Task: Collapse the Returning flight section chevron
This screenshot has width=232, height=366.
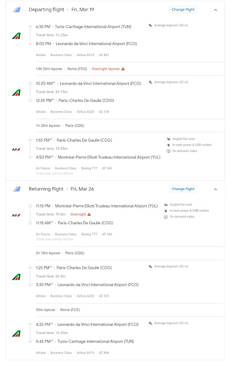Action: click(215, 189)
